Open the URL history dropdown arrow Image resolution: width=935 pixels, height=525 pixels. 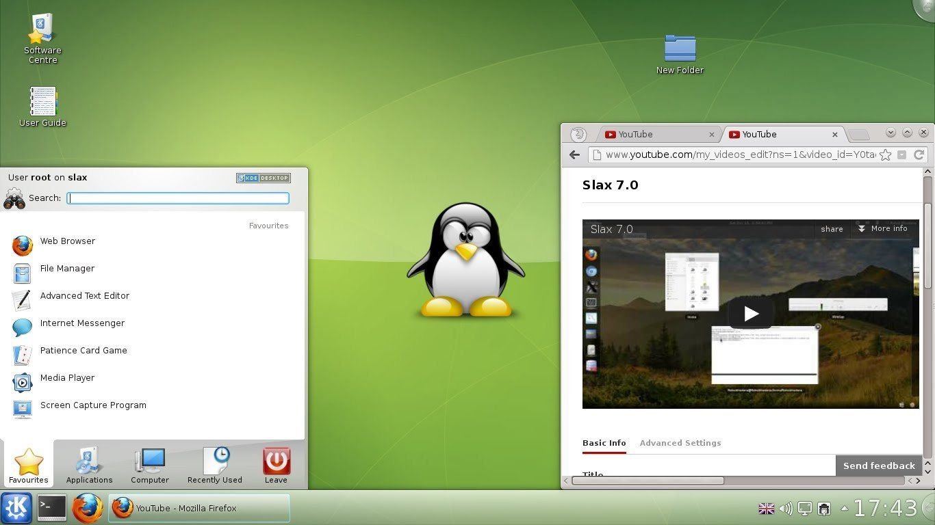tap(902, 154)
